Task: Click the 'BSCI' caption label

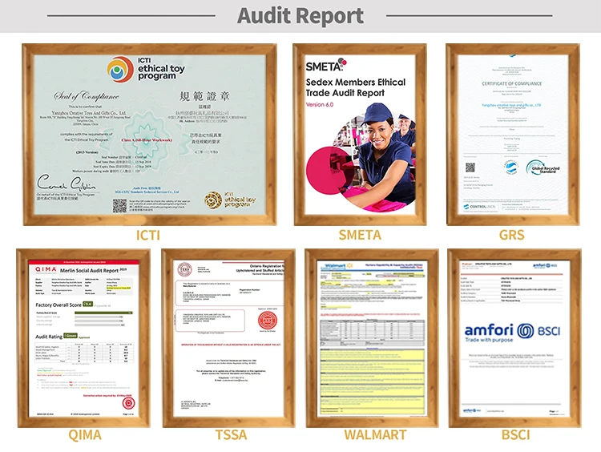Action: tap(515, 435)
